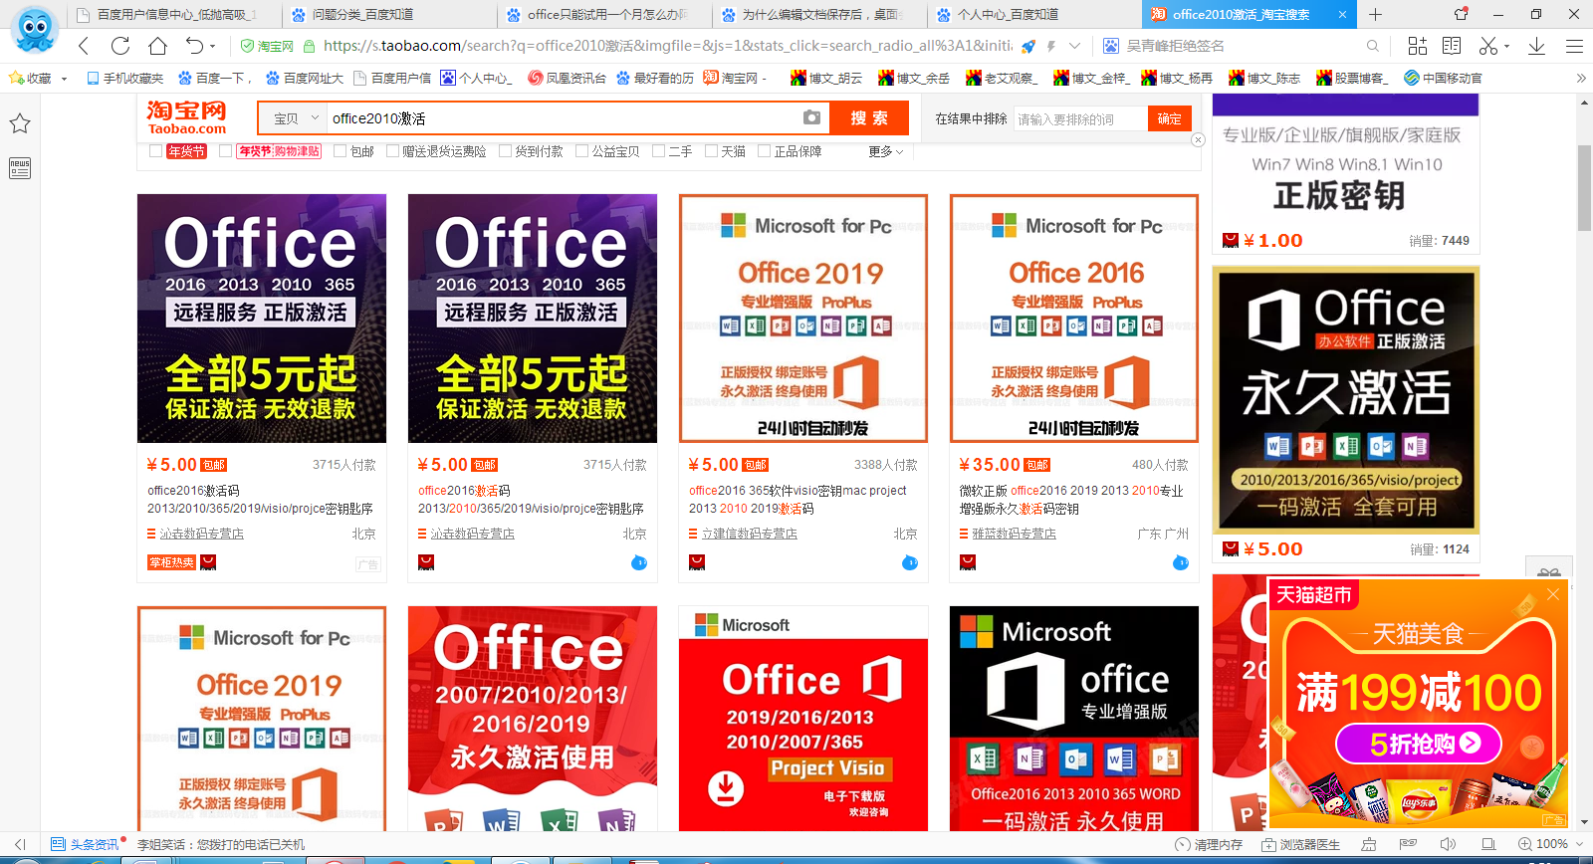The image size is (1593, 864).
Task: Open the 雅蕊数码专营店 shop link
Action: [1015, 534]
